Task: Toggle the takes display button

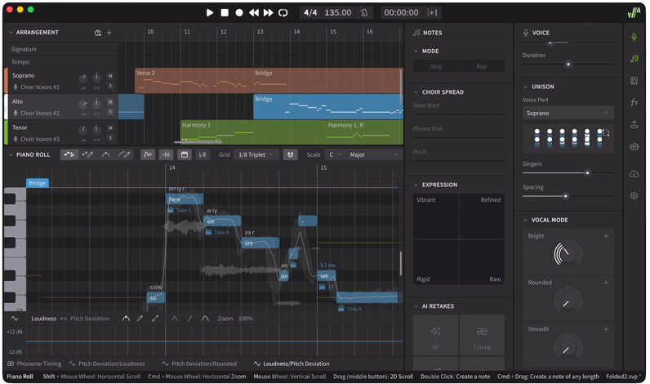Action: coord(185,154)
